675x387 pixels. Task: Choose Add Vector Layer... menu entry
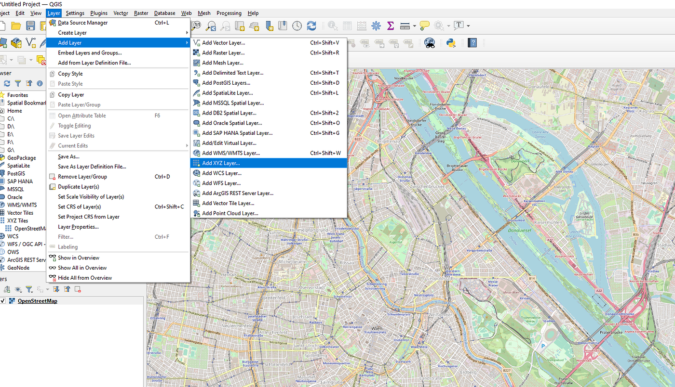pos(223,43)
